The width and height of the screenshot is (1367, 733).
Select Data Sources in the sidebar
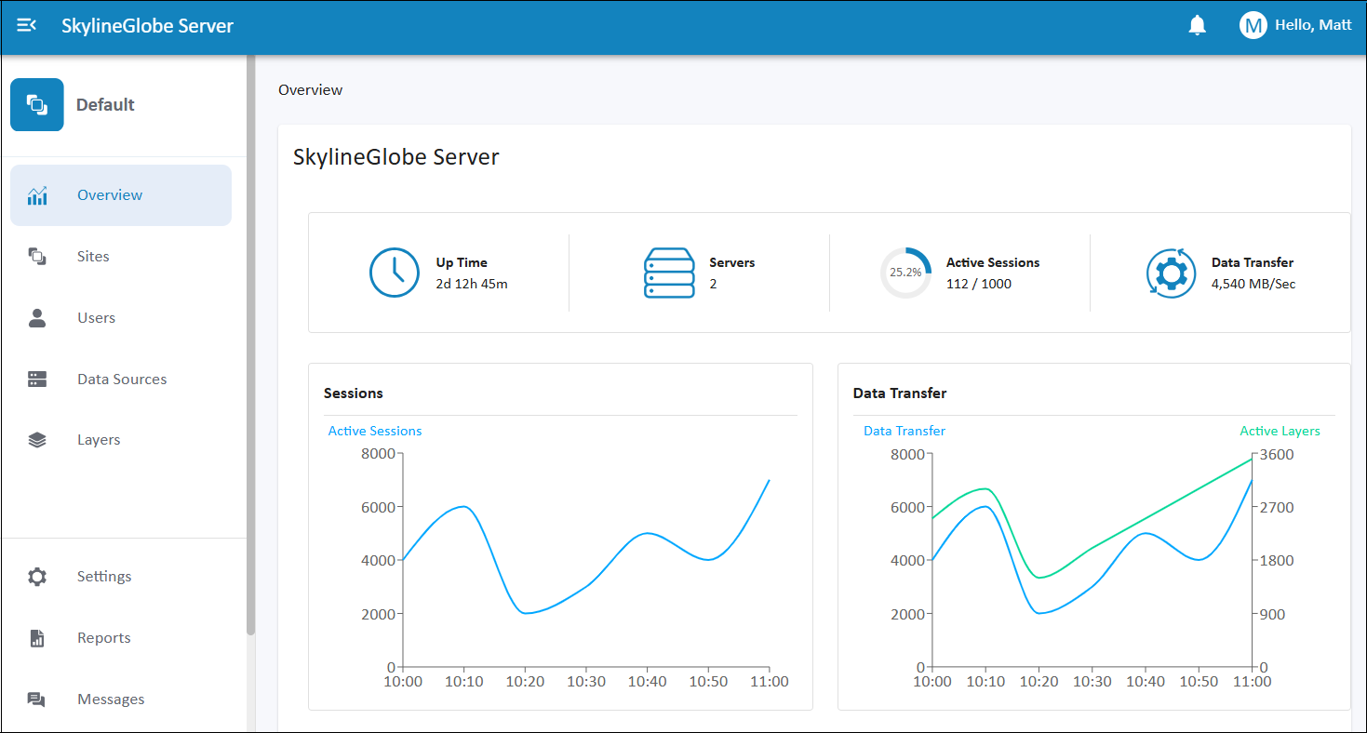pyautogui.click(x=122, y=380)
